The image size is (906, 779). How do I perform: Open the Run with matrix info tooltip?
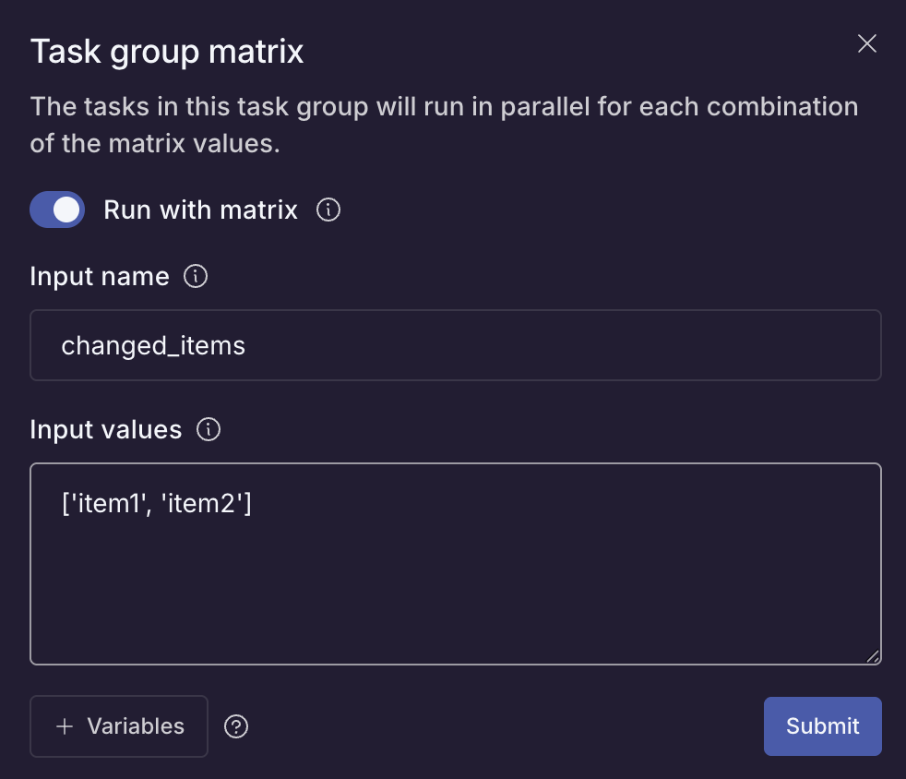point(329,210)
